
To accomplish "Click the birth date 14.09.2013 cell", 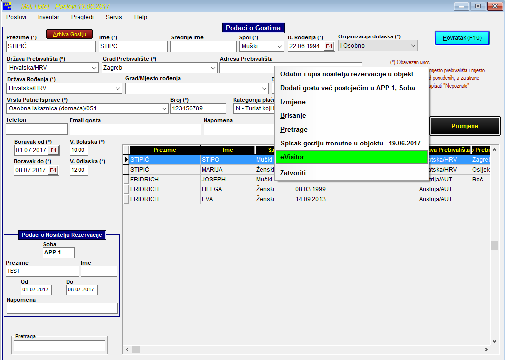I will [x=311, y=199].
